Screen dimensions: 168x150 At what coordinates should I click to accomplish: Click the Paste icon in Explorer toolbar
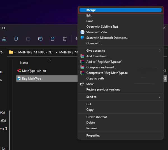28,39
